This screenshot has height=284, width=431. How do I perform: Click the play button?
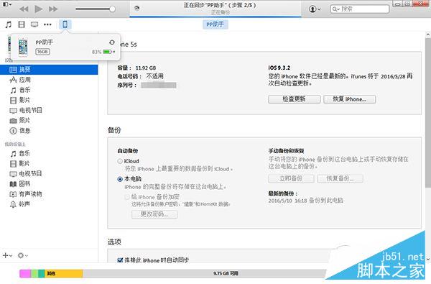tap(38, 9)
